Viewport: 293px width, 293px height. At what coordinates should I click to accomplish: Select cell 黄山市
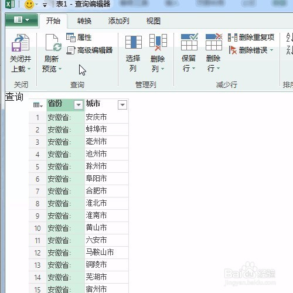[107, 228]
